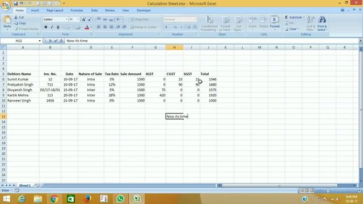Increase font size with Grow Font

[83, 19]
